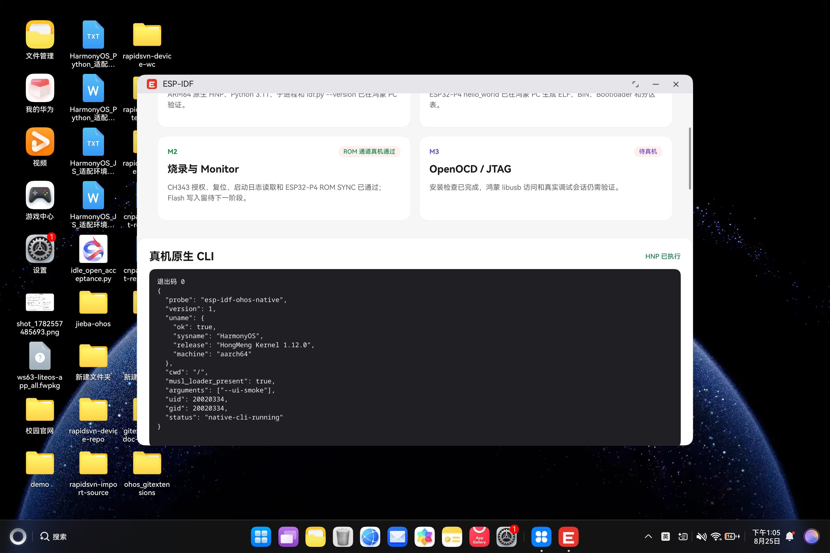The height and width of the screenshot is (553, 830).
Task: Open the M3 OpenOCD / JTAG card
Action: pyautogui.click(x=546, y=178)
